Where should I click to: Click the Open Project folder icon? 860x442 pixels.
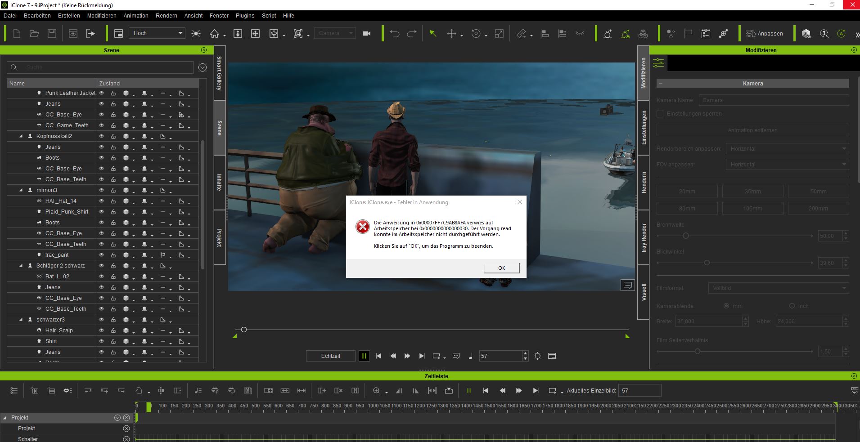tap(34, 33)
